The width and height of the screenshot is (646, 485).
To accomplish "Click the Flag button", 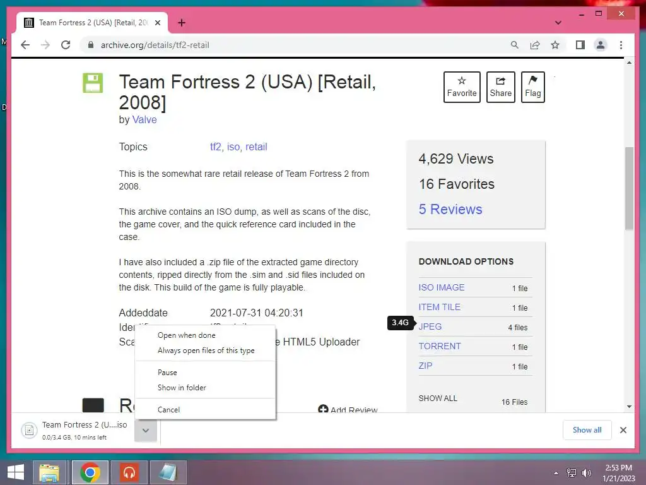I will (532, 87).
